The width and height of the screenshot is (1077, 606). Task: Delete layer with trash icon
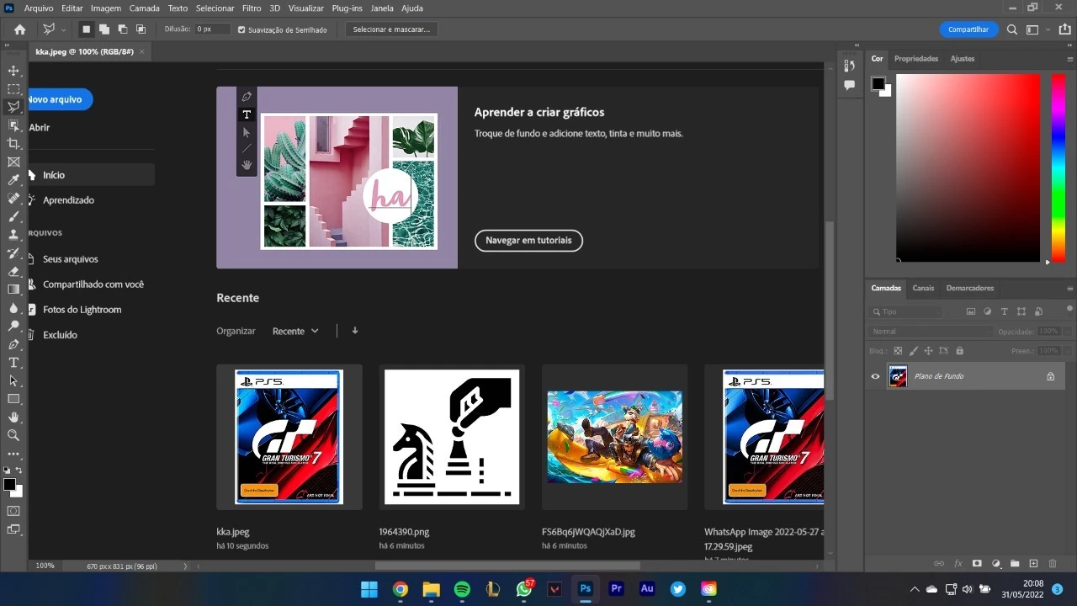1053,563
